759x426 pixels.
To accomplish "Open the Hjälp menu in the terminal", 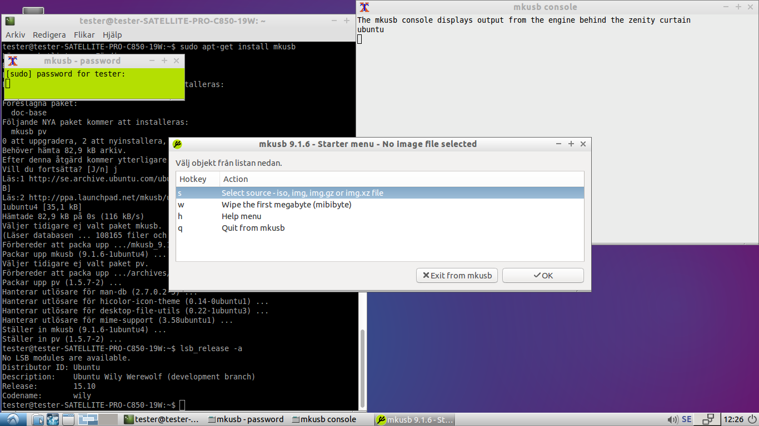I will click(112, 34).
